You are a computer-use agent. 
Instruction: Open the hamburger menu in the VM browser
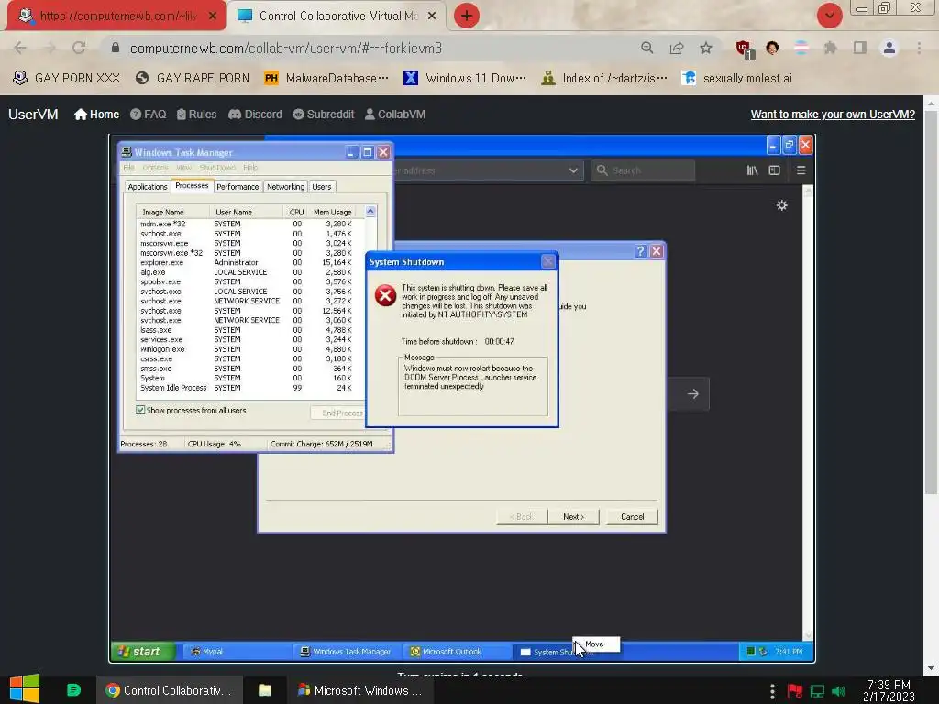[801, 170]
